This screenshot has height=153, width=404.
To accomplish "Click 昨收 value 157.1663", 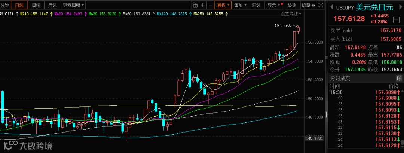I will coord(391,70).
